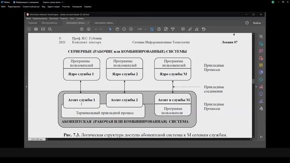Click the Read Mode keyboard icon

point(173,29)
